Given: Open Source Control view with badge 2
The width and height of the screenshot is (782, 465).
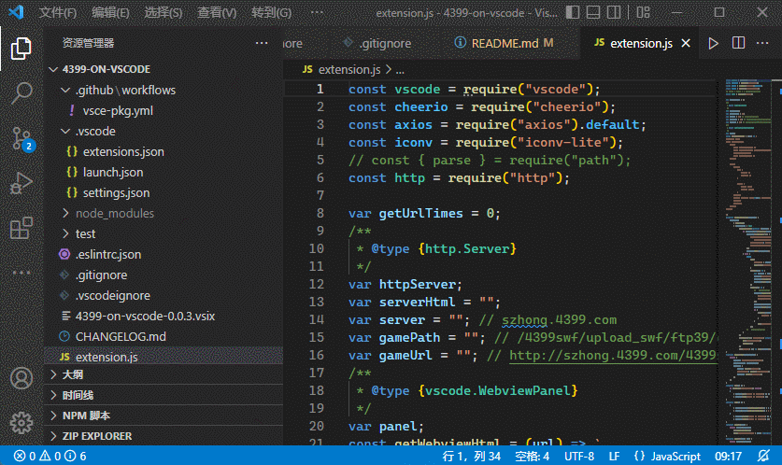Looking at the screenshot, I should coord(21,138).
